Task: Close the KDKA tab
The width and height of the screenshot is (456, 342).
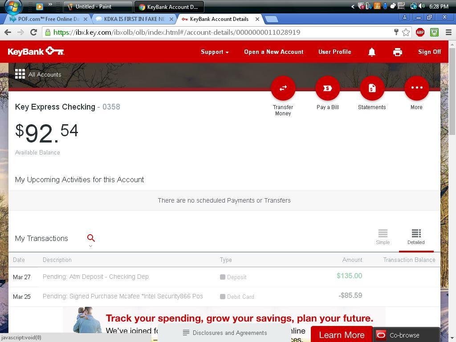Action: (x=171, y=19)
